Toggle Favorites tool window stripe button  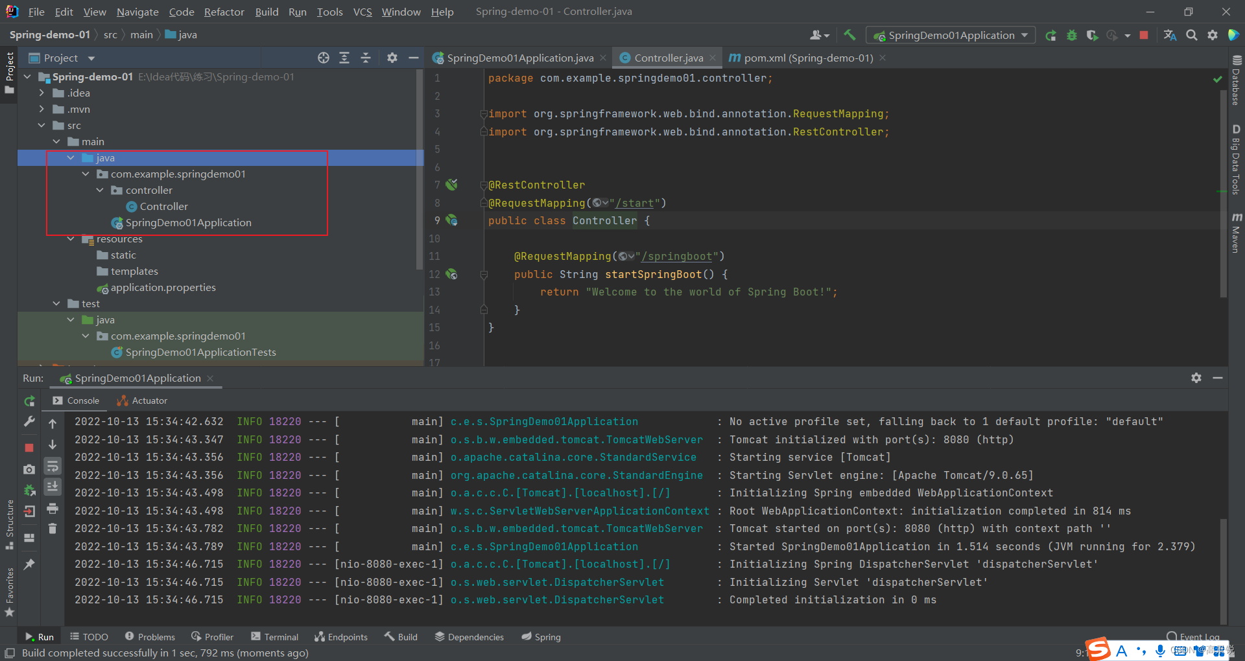point(9,592)
